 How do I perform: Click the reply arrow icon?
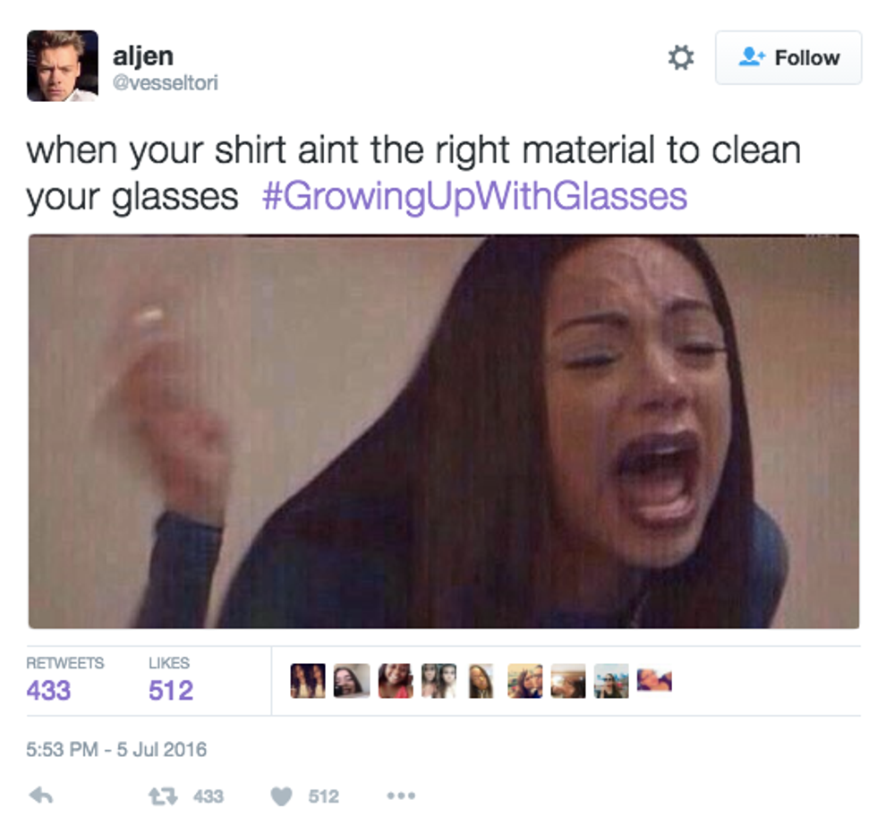coord(41,796)
